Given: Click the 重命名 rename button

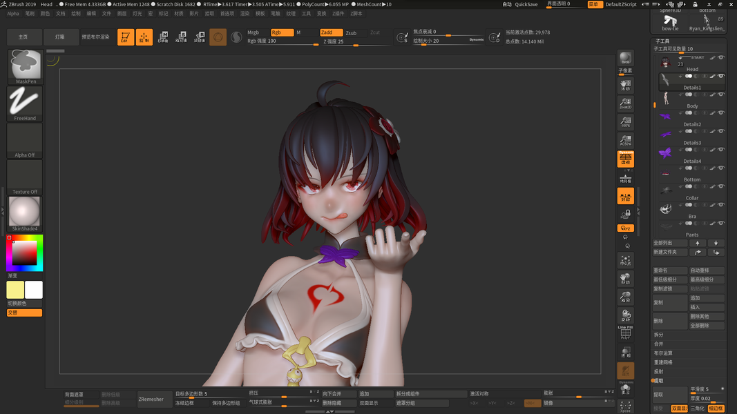Looking at the screenshot, I should (670, 270).
